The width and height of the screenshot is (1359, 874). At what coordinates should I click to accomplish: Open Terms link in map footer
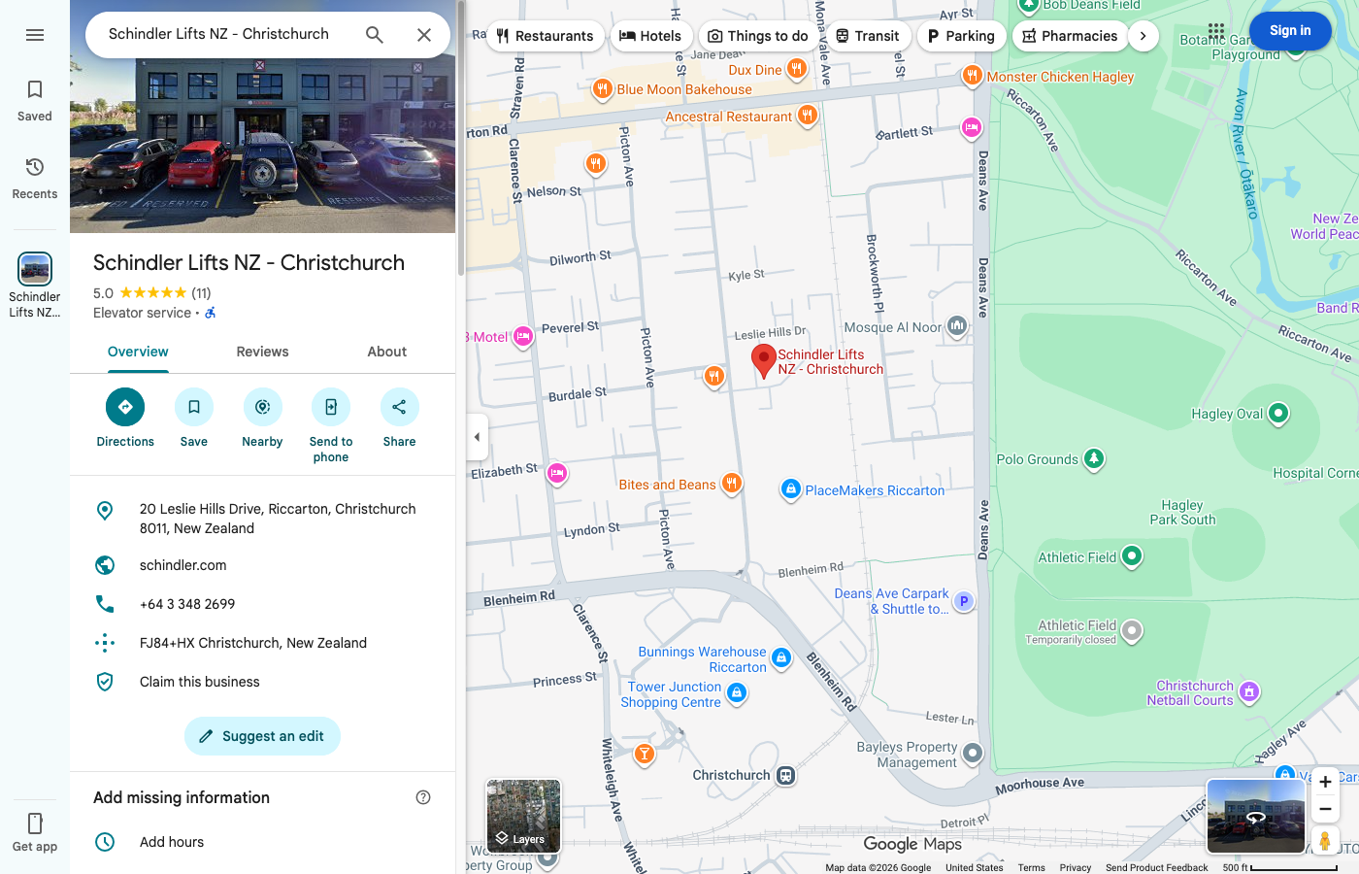coord(1031,867)
